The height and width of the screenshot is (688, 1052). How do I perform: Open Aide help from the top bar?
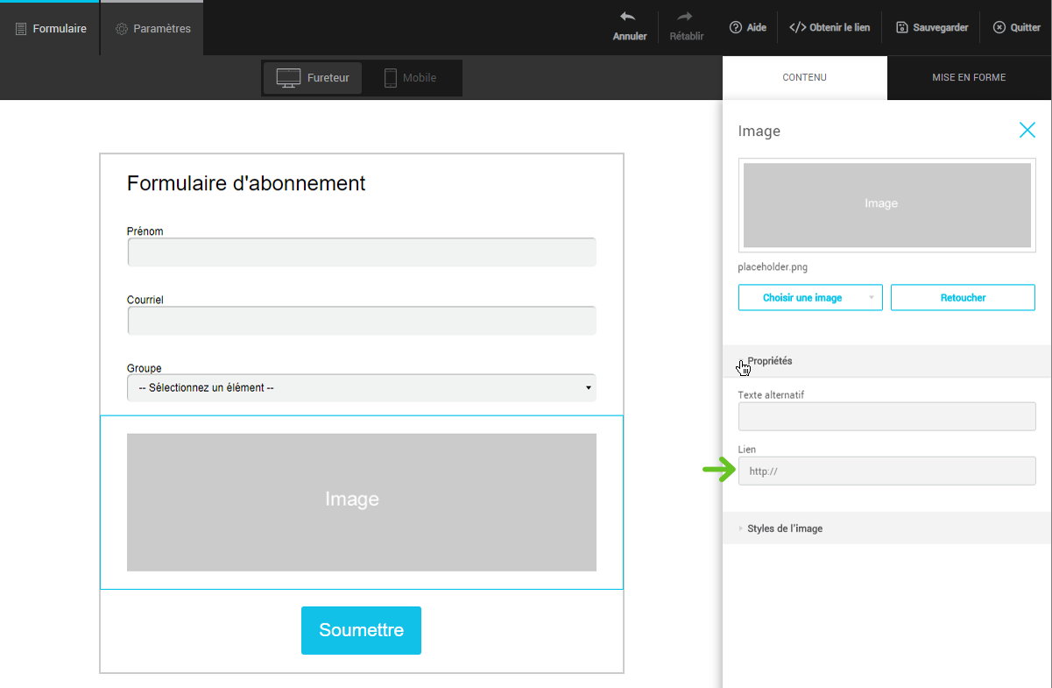point(747,27)
